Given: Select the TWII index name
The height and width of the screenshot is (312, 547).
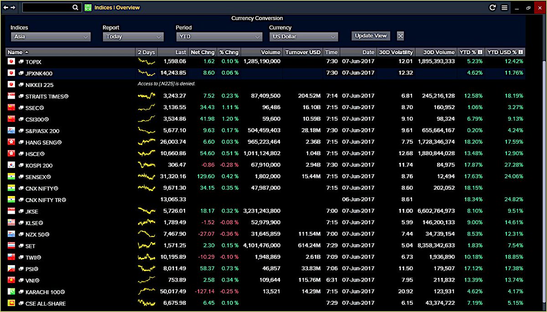Looking at the screenshot, I should point(32,257).
